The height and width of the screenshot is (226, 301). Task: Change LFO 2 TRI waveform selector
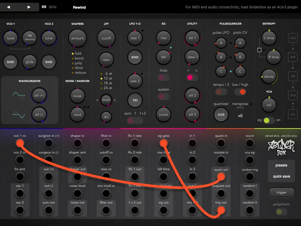pos(135,100)
